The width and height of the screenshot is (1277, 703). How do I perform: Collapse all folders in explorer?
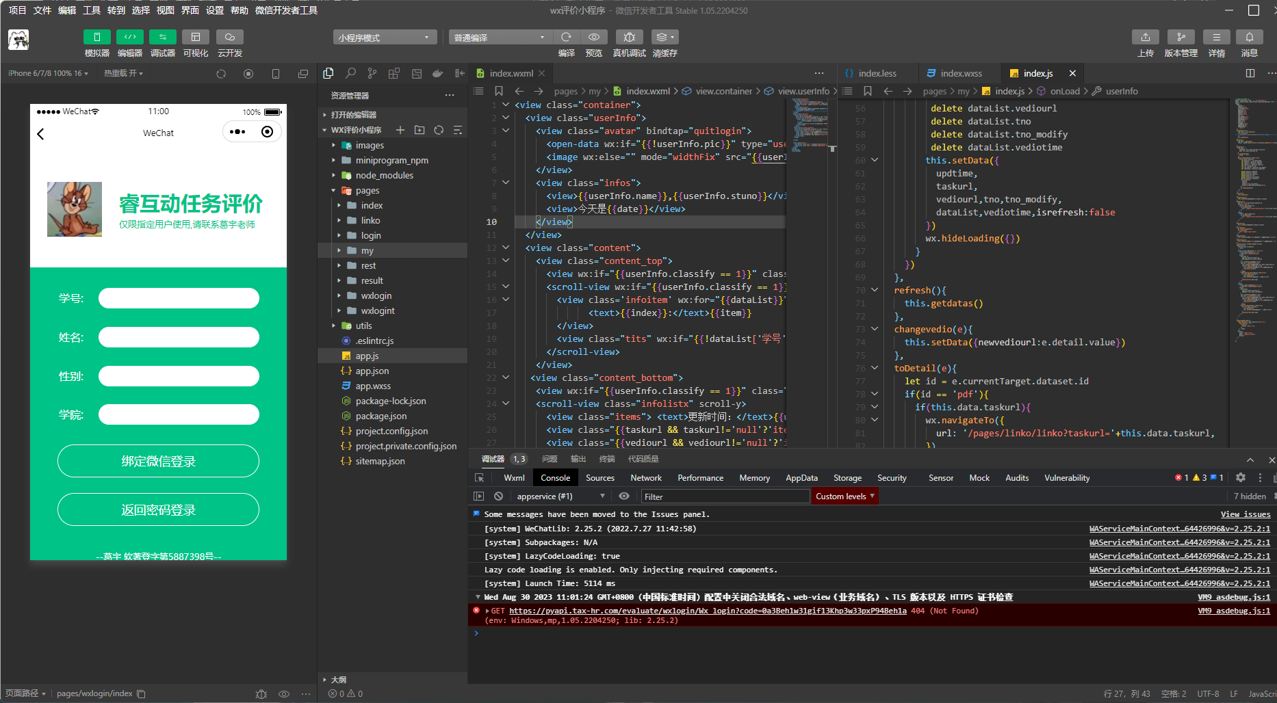pos(458,130)
